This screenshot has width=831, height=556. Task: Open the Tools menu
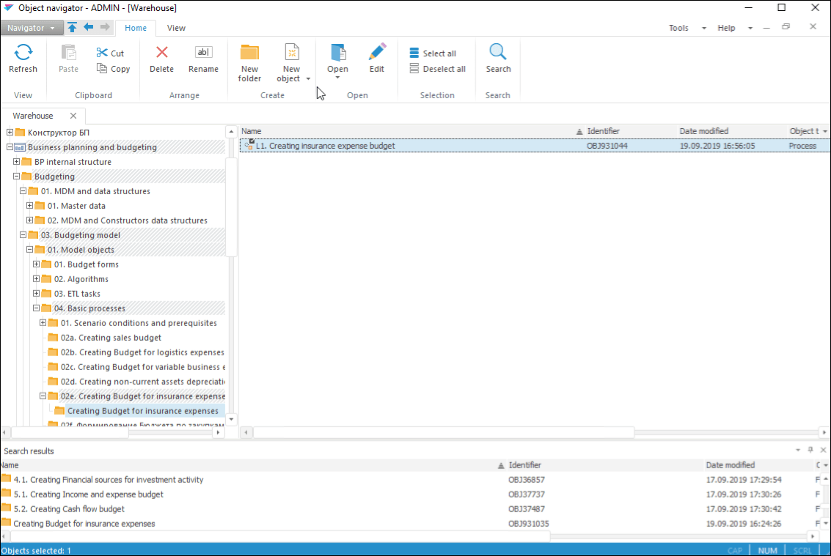(x=678, y=28)
